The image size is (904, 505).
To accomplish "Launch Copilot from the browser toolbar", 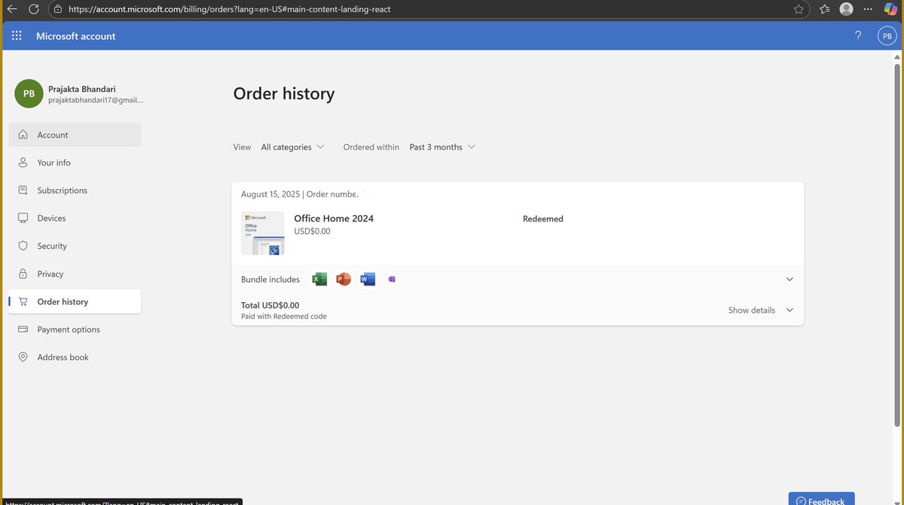I will tap(890, 9).
